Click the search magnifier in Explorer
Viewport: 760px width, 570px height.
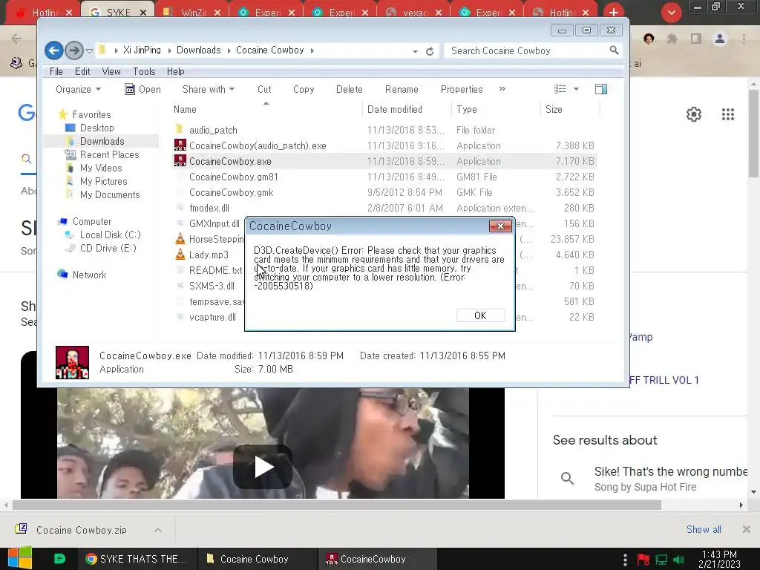614,50
